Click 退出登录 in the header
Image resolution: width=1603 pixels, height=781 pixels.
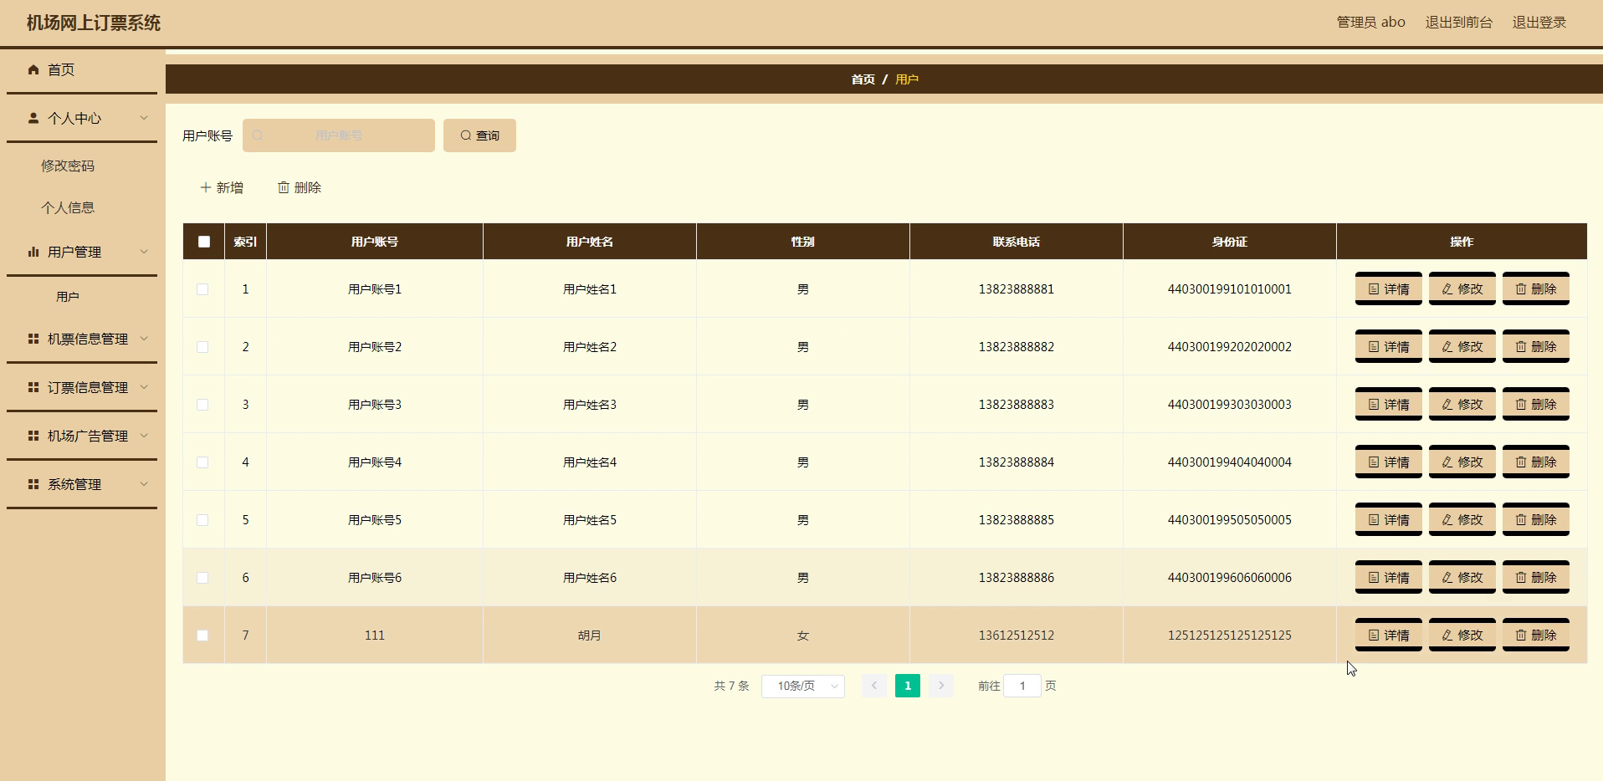(1539, 23)
